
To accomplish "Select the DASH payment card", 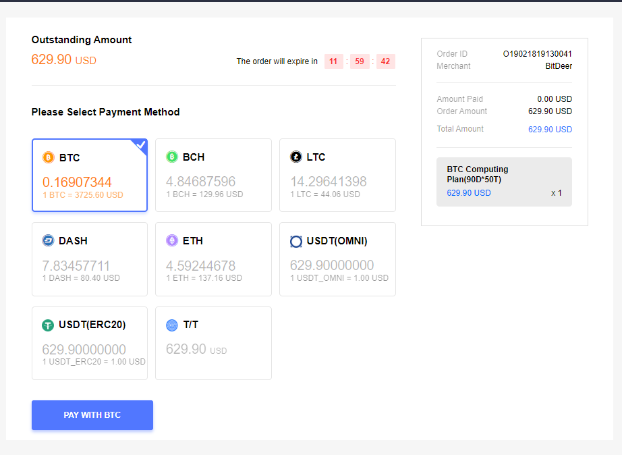I will tap(90, 259).
